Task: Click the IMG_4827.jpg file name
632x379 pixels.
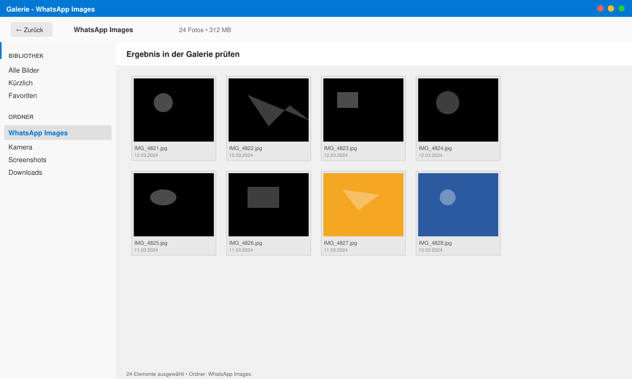Action: point(340,243)
